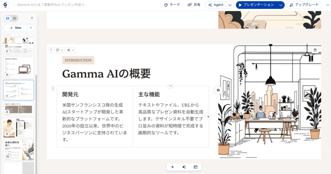
Task: Open the comment bubble beside the card
Action: (x=218, y=90)
